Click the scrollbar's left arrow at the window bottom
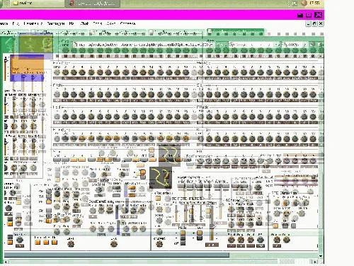The width and height of the screenshot is (354, 266). pyautogui.click(x=6, y=262)
